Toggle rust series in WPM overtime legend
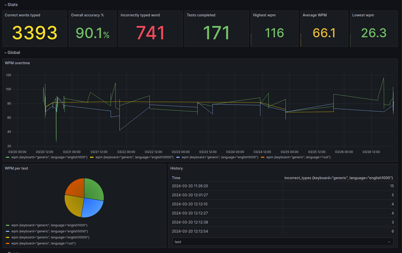402x253 pixels. pyautogui.click(x=298, y=157)
